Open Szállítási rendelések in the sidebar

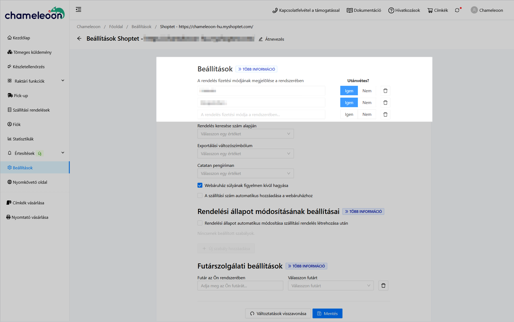[x=31, y=110]
